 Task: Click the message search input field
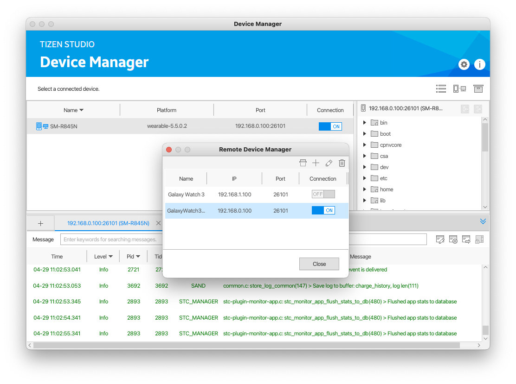coord(244,239)
